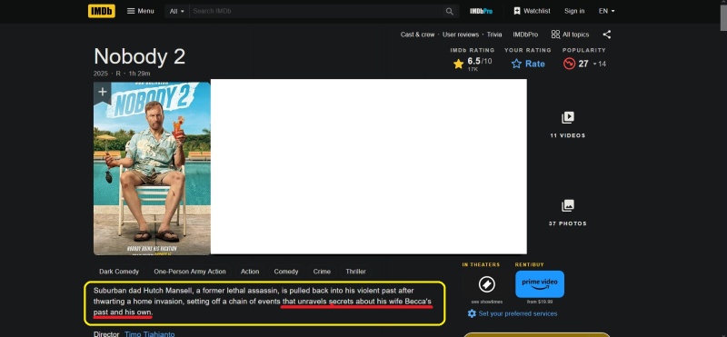Go to Cast & crew

click(417, 35)
